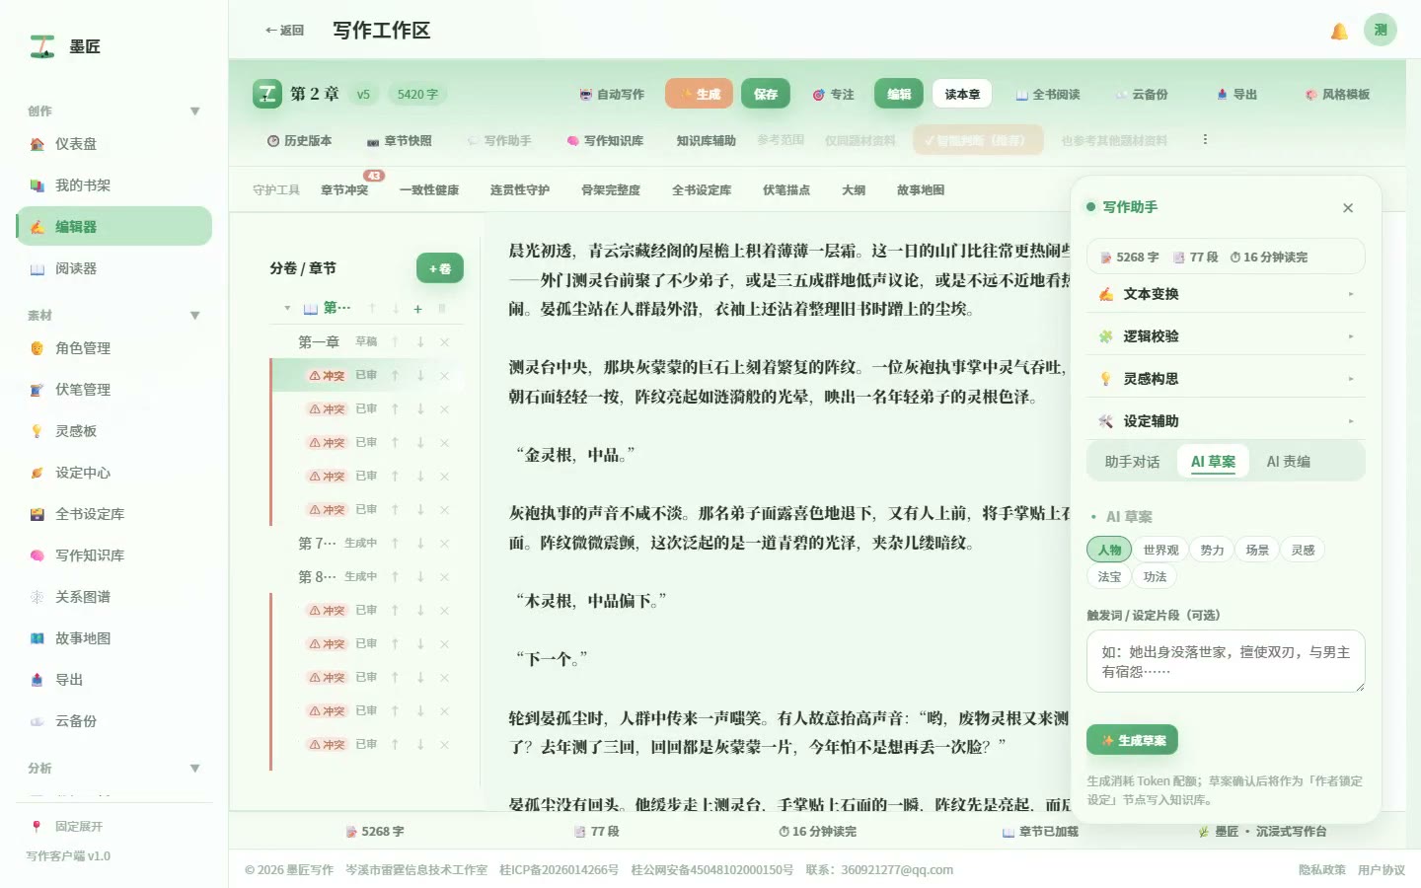Open 故事地图 in the sidebar
The width and height of the screenshot is (1421, 888).
[x=113, y=638]
